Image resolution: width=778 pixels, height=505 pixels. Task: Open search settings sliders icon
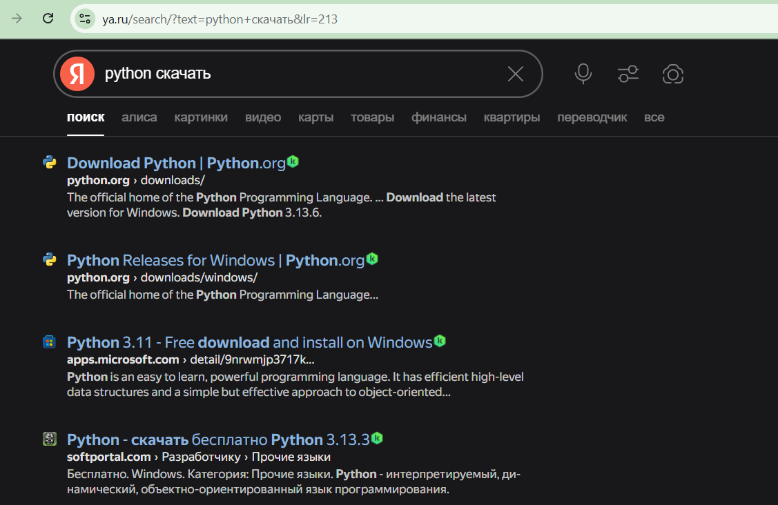coord(628,74)
